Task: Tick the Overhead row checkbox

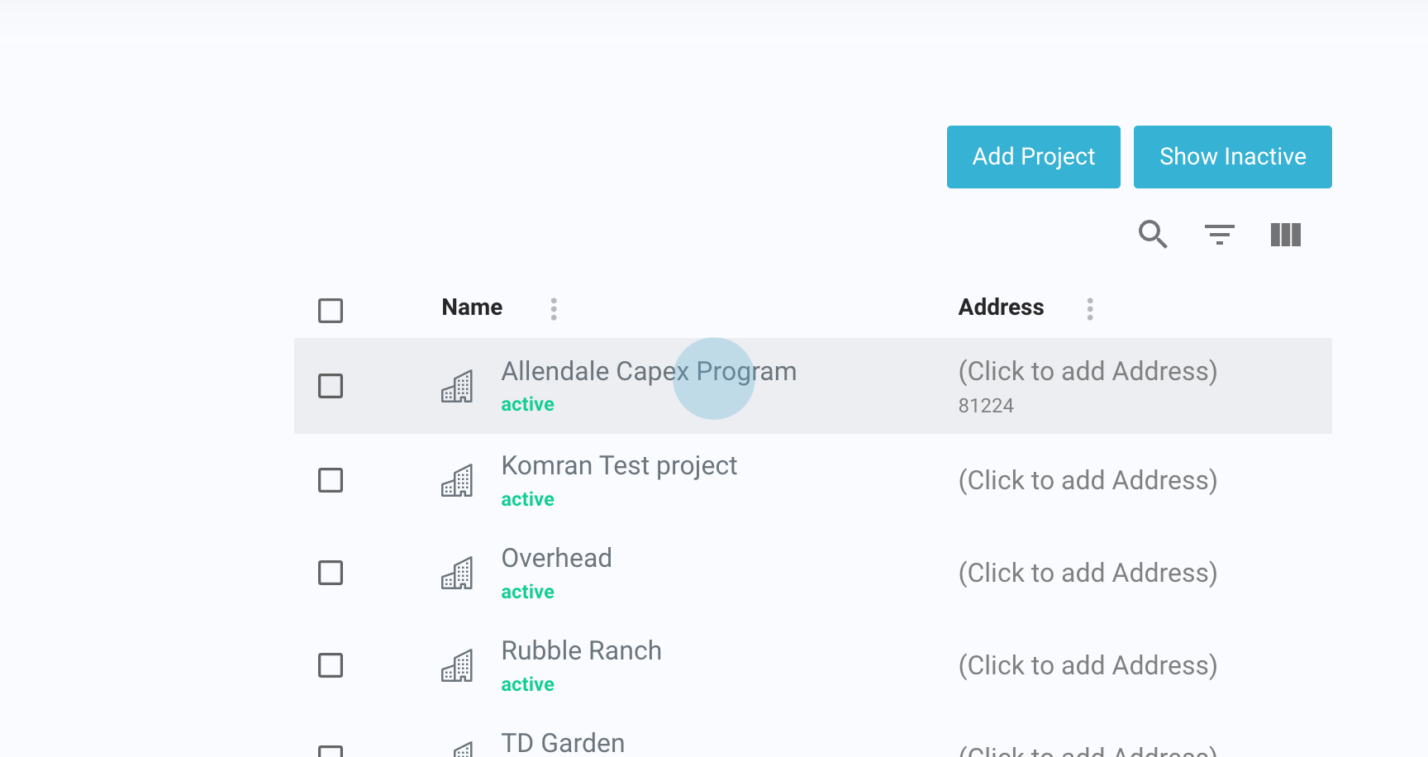Action: tap(331, 573)
